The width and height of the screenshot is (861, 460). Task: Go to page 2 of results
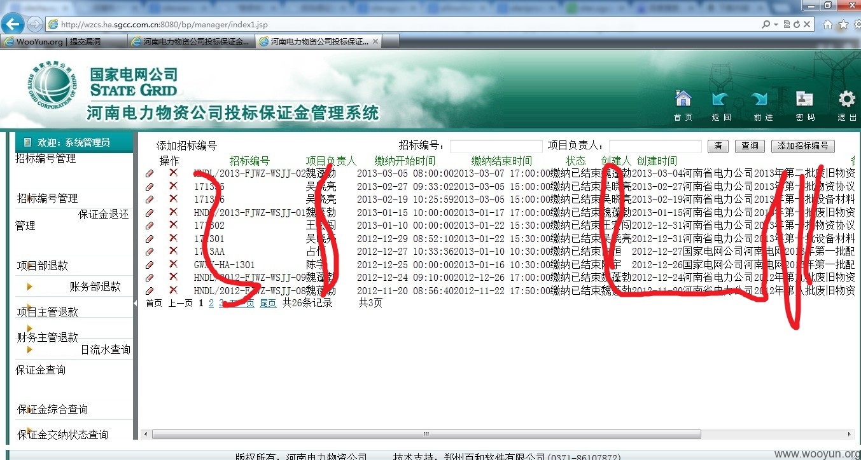tap(211, 303)
